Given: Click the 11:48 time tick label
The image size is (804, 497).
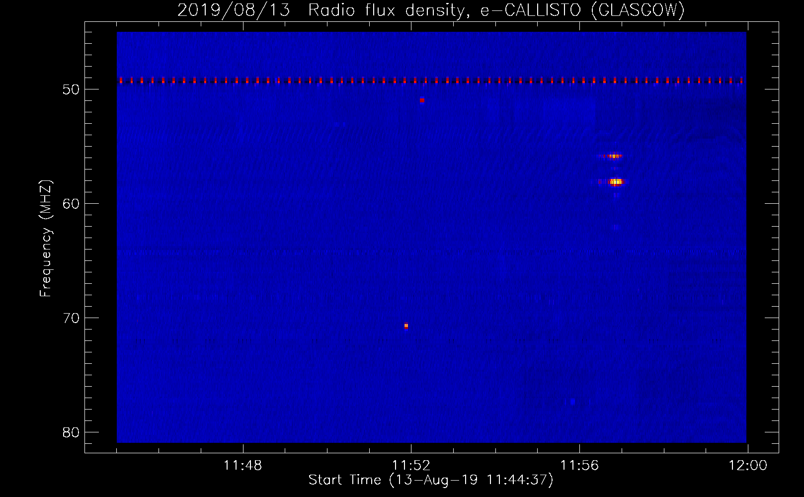Looking at the screenshot, I should click(242, 466).
